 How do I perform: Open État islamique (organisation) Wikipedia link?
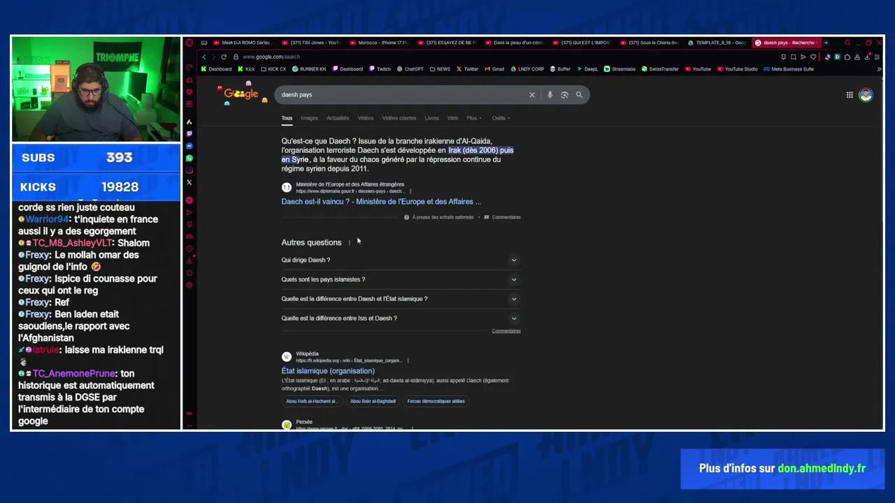coord(328,371)
